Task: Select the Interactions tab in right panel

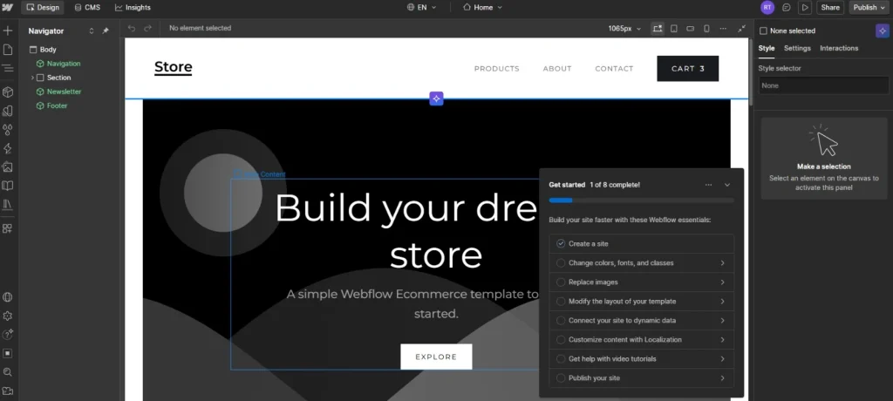Action: tap(839, 49)
